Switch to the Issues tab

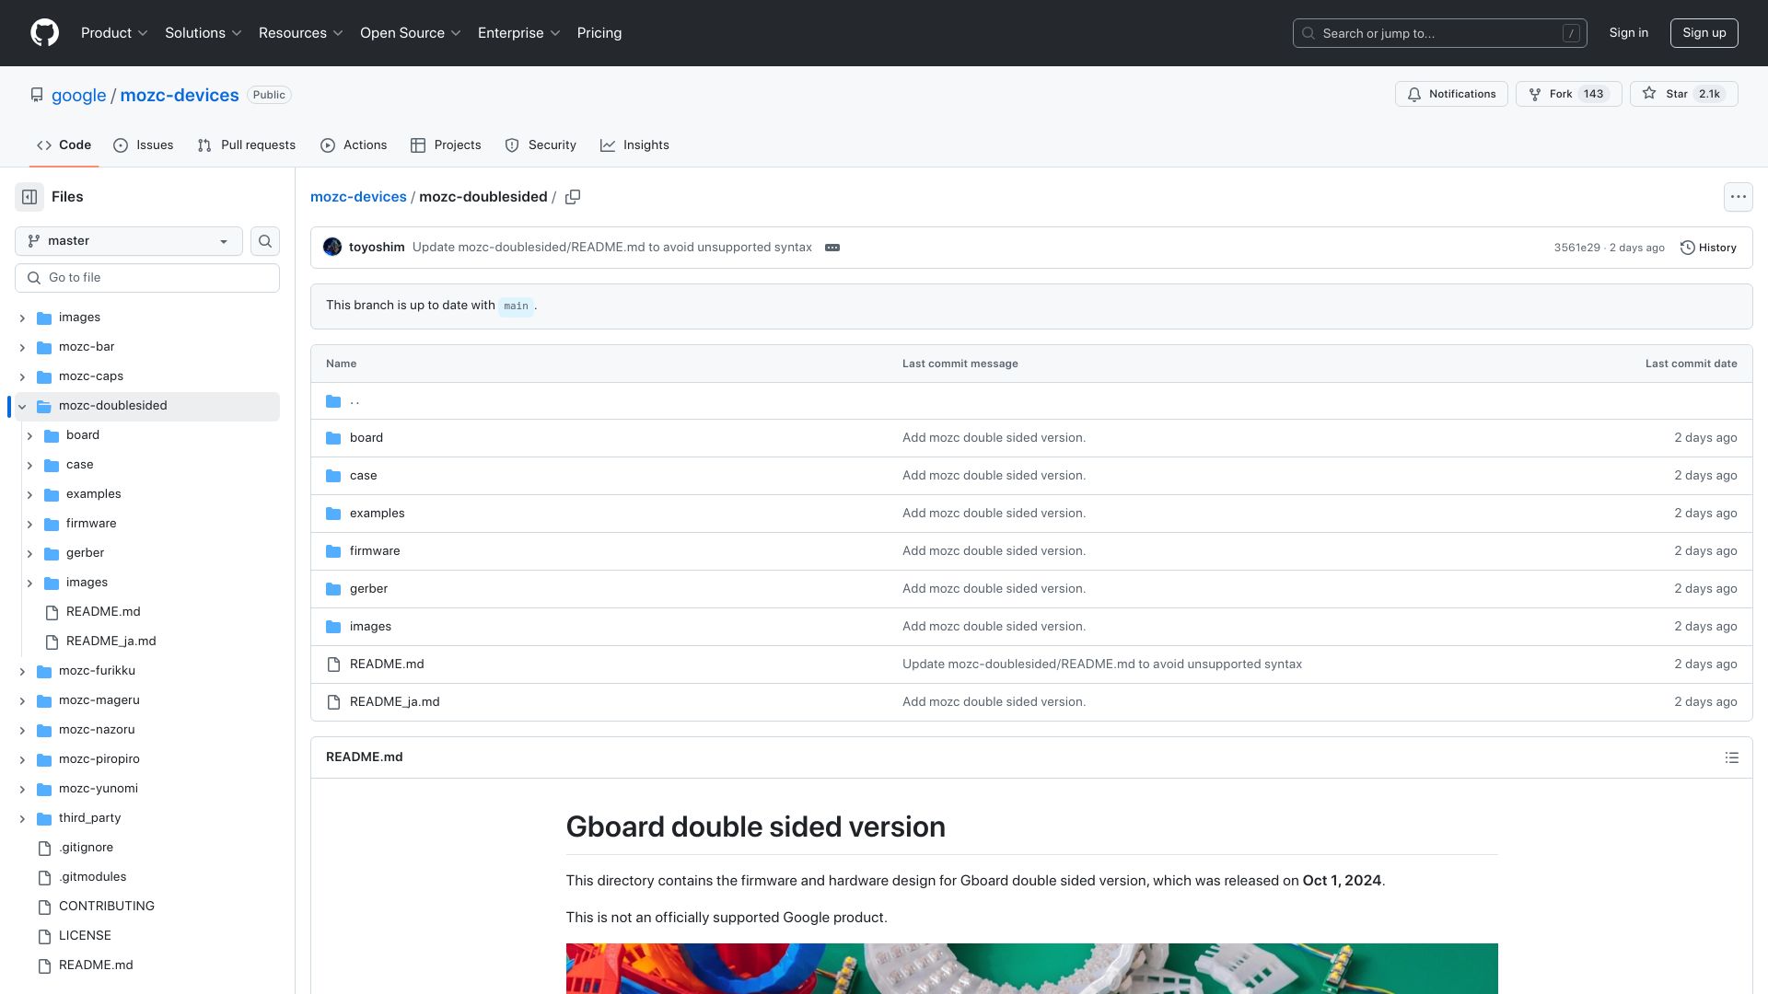(x=144, y=145)
